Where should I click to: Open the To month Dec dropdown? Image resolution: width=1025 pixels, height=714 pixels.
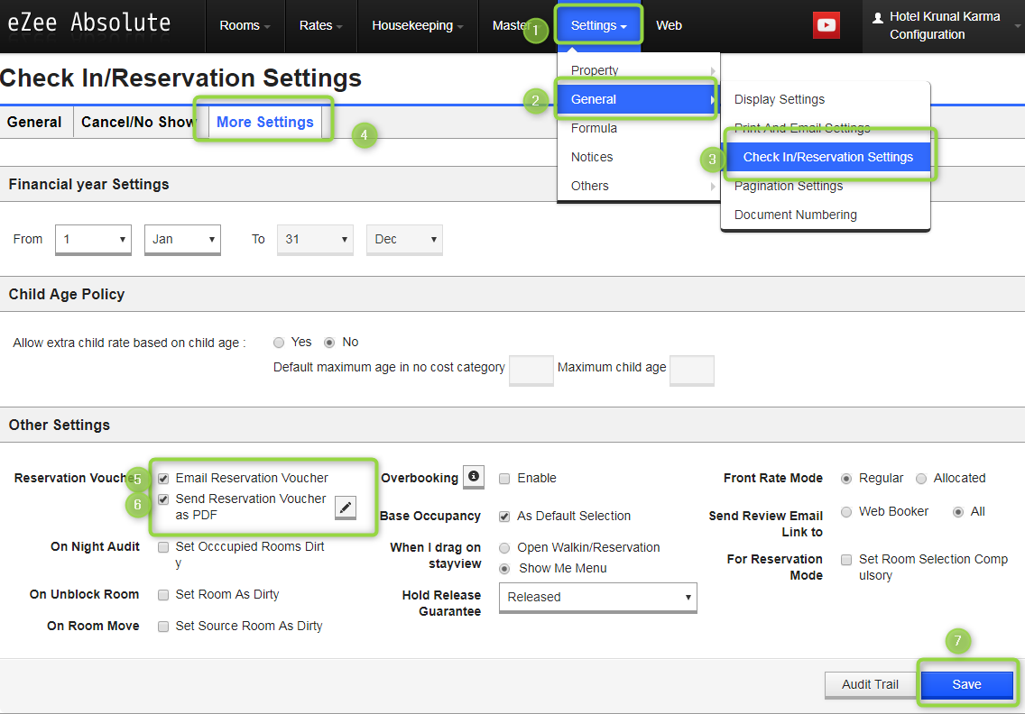404,240
